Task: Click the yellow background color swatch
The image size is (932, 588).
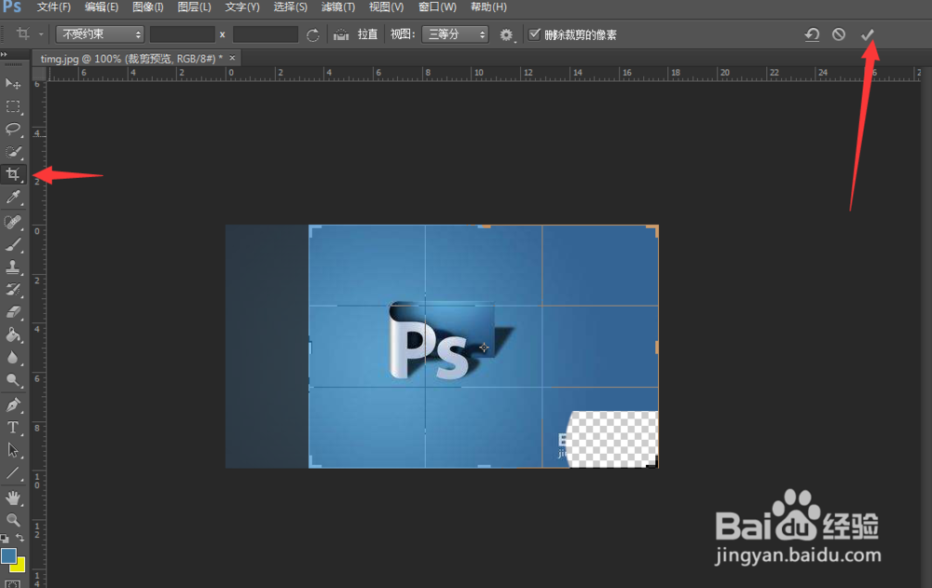Action: (x=20, y=566)
